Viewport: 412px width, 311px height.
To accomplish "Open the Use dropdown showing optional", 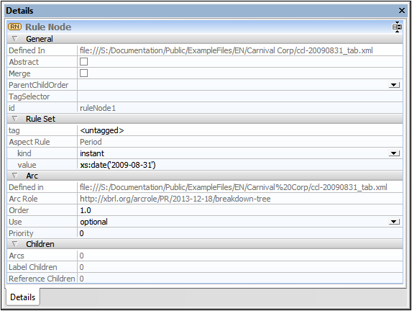I will pyautogui.click(x=394, y=222).
